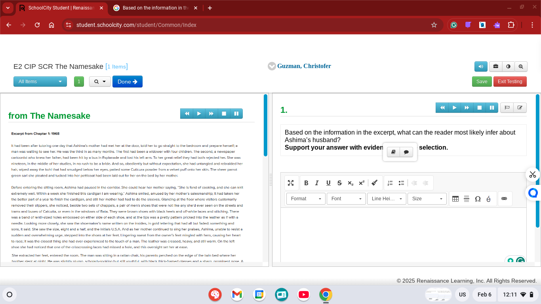
Task: Rewind audio in the question panel
Action: click(442, 108)
